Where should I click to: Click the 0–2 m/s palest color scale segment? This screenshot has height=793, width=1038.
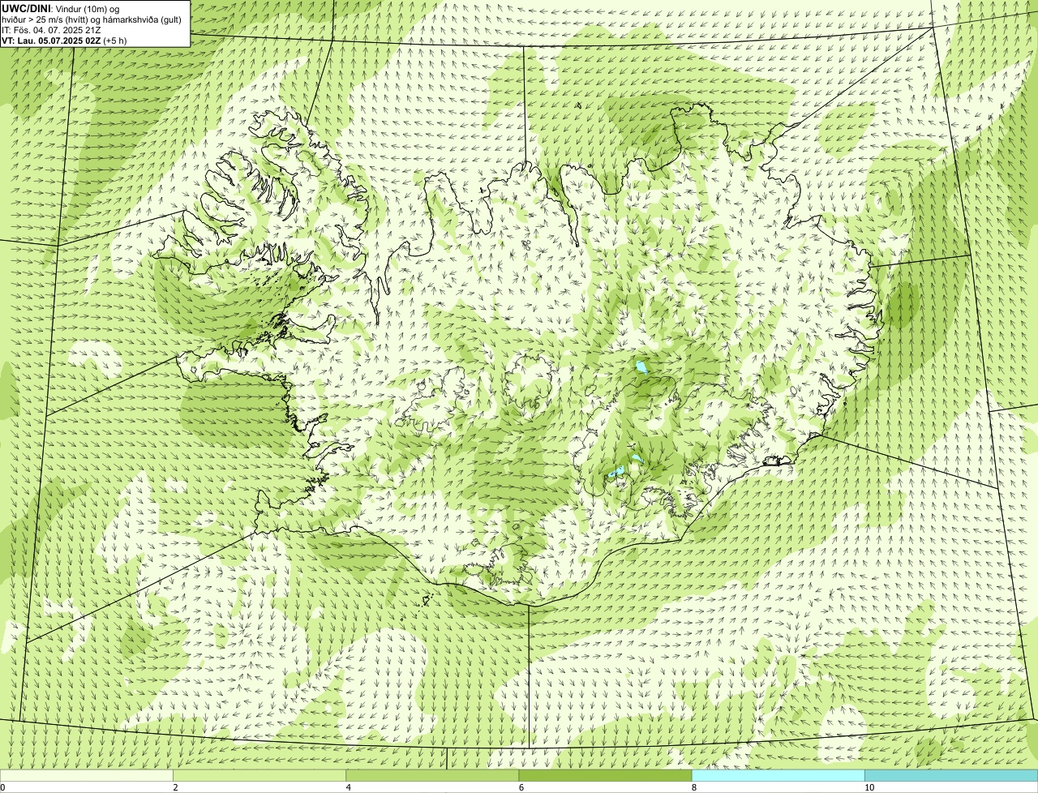[x=86, y=776]
